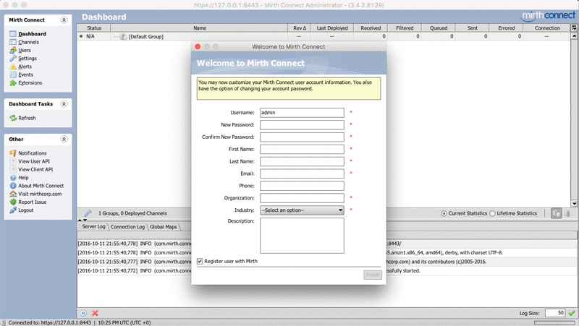The width and height of the screenshot is (579, 326).
Task: Open the Users icon in the sidebar
Action: coord(13,50)
